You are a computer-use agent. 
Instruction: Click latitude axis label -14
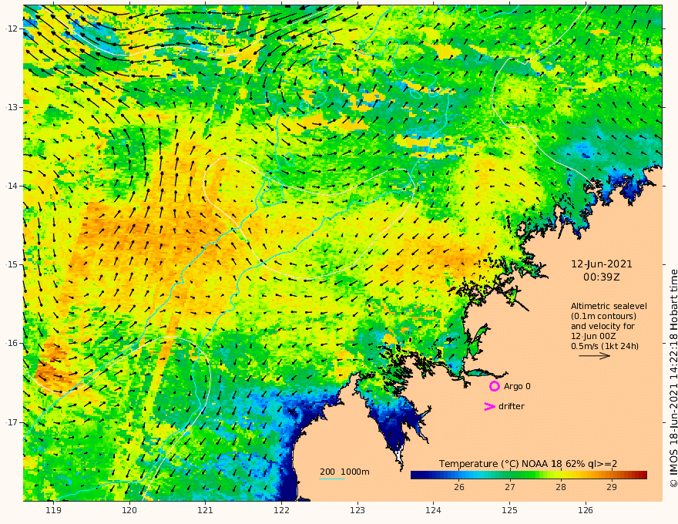click(12, 186)
